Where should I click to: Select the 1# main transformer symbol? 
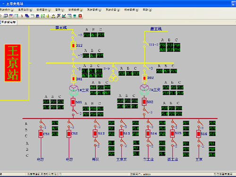[x=74, y=90]
